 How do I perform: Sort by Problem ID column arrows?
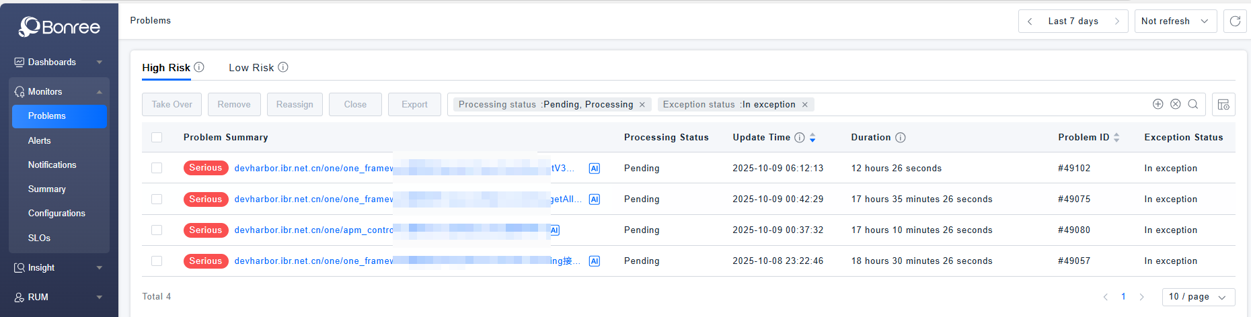(x=1116, y=138)
